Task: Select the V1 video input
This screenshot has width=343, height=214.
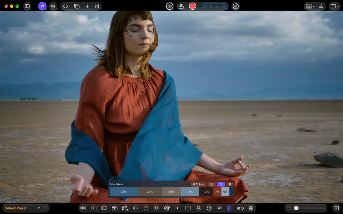Action: [42, 6]
